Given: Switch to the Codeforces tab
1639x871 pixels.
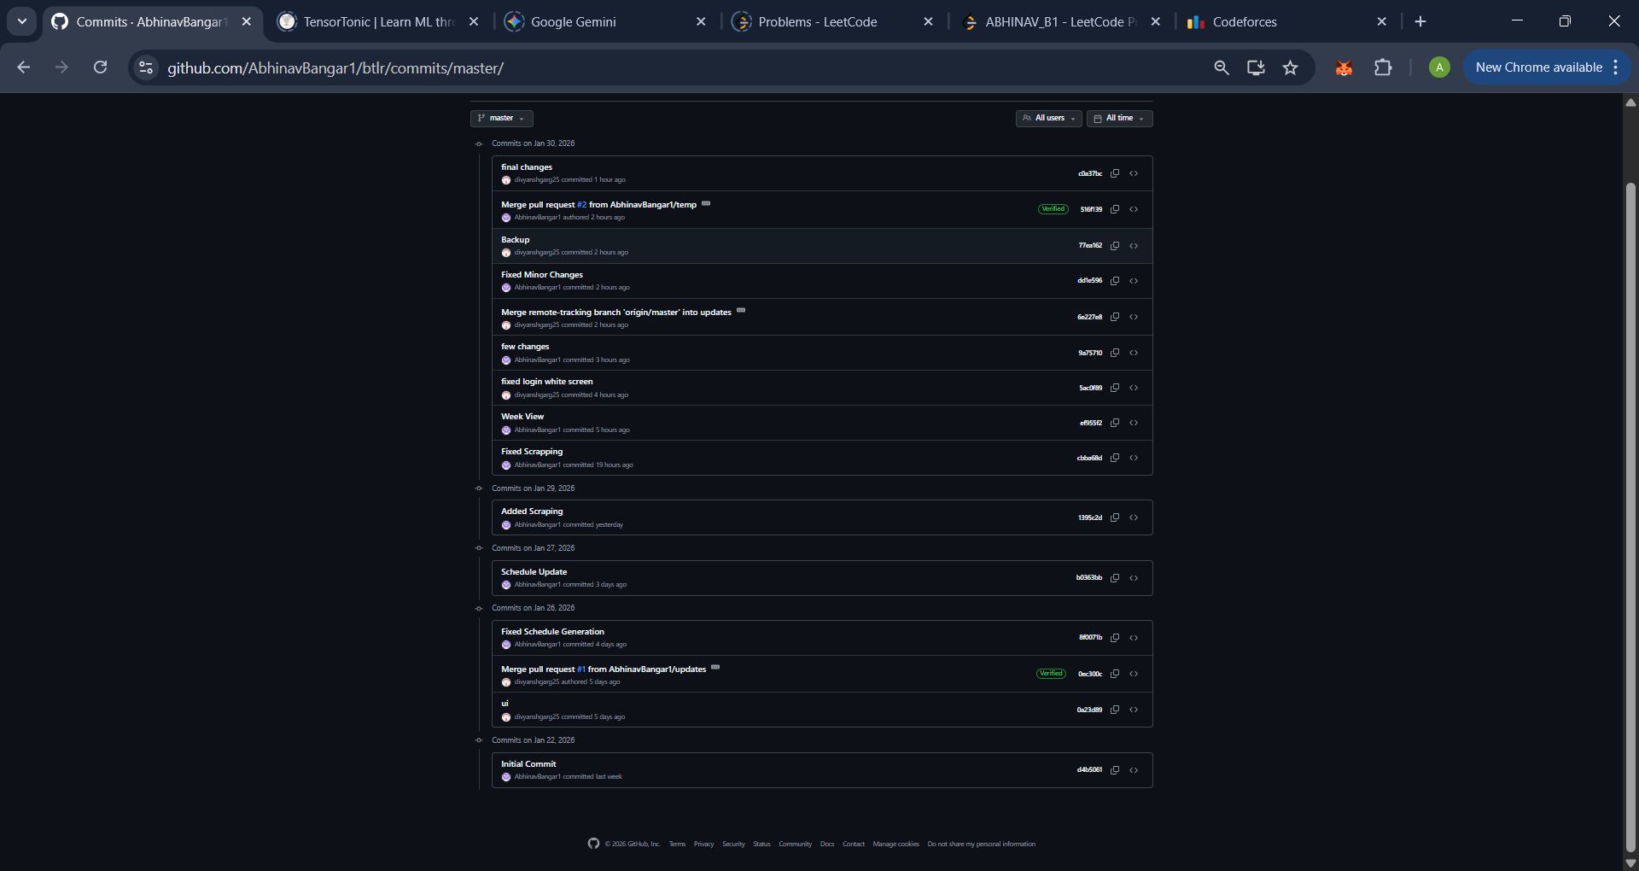Looking at the screenshot, I should (x=1286, y=21).
